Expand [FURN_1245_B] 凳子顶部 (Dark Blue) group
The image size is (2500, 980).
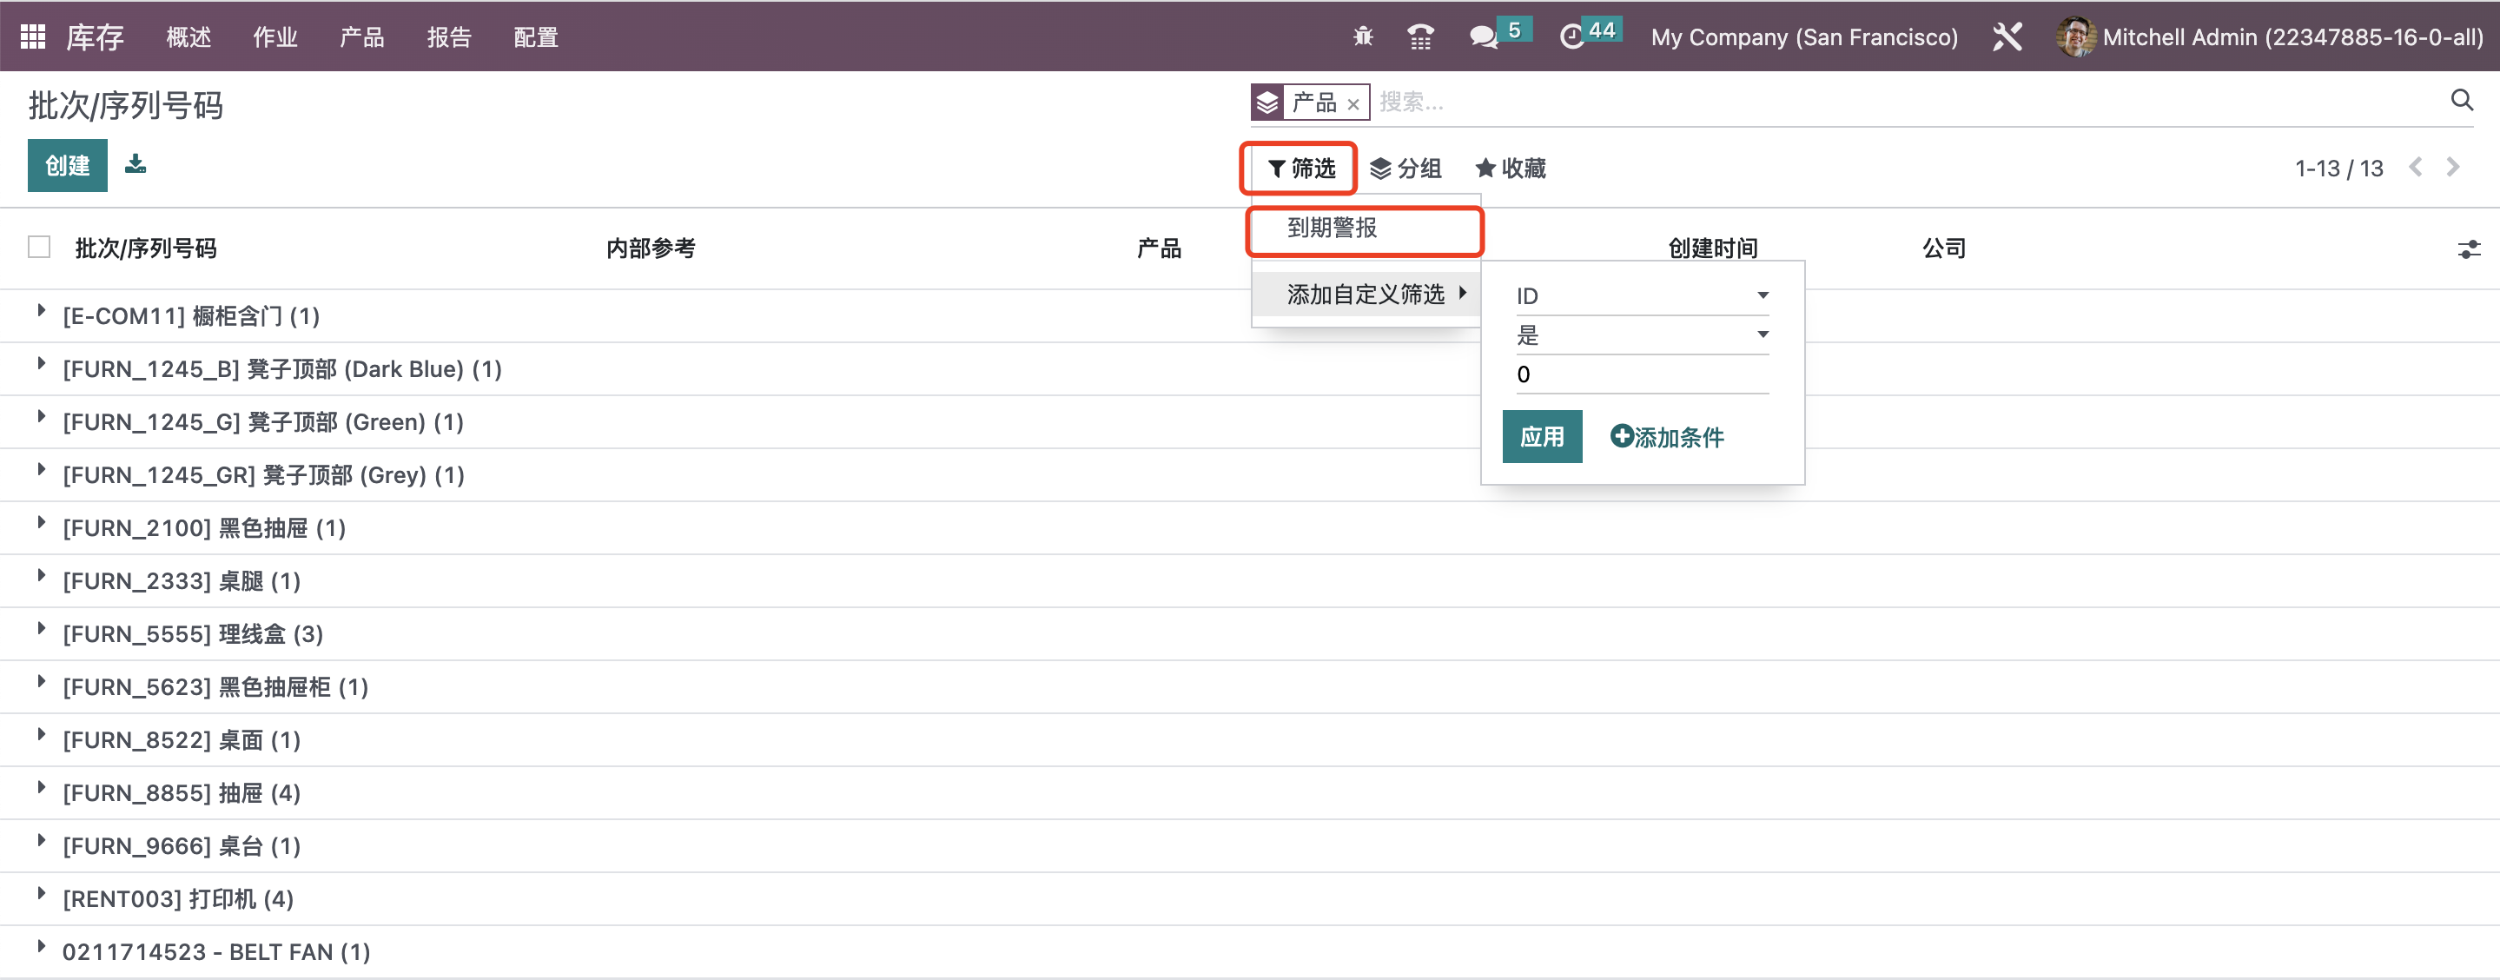(41, 365)
